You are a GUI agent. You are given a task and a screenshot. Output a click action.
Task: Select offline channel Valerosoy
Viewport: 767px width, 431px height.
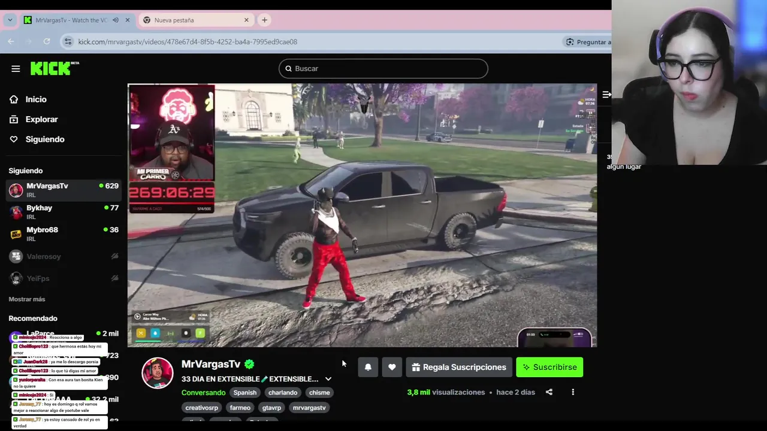64,256
